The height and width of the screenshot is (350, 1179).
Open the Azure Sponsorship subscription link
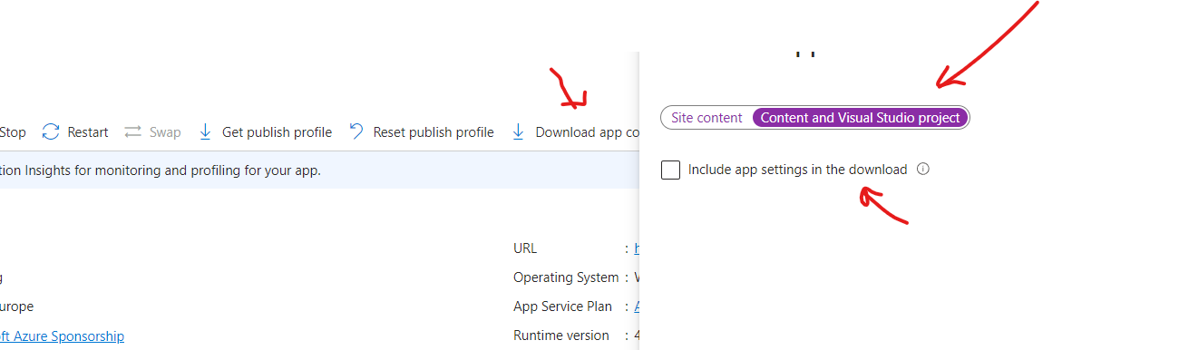pos(62,336)
